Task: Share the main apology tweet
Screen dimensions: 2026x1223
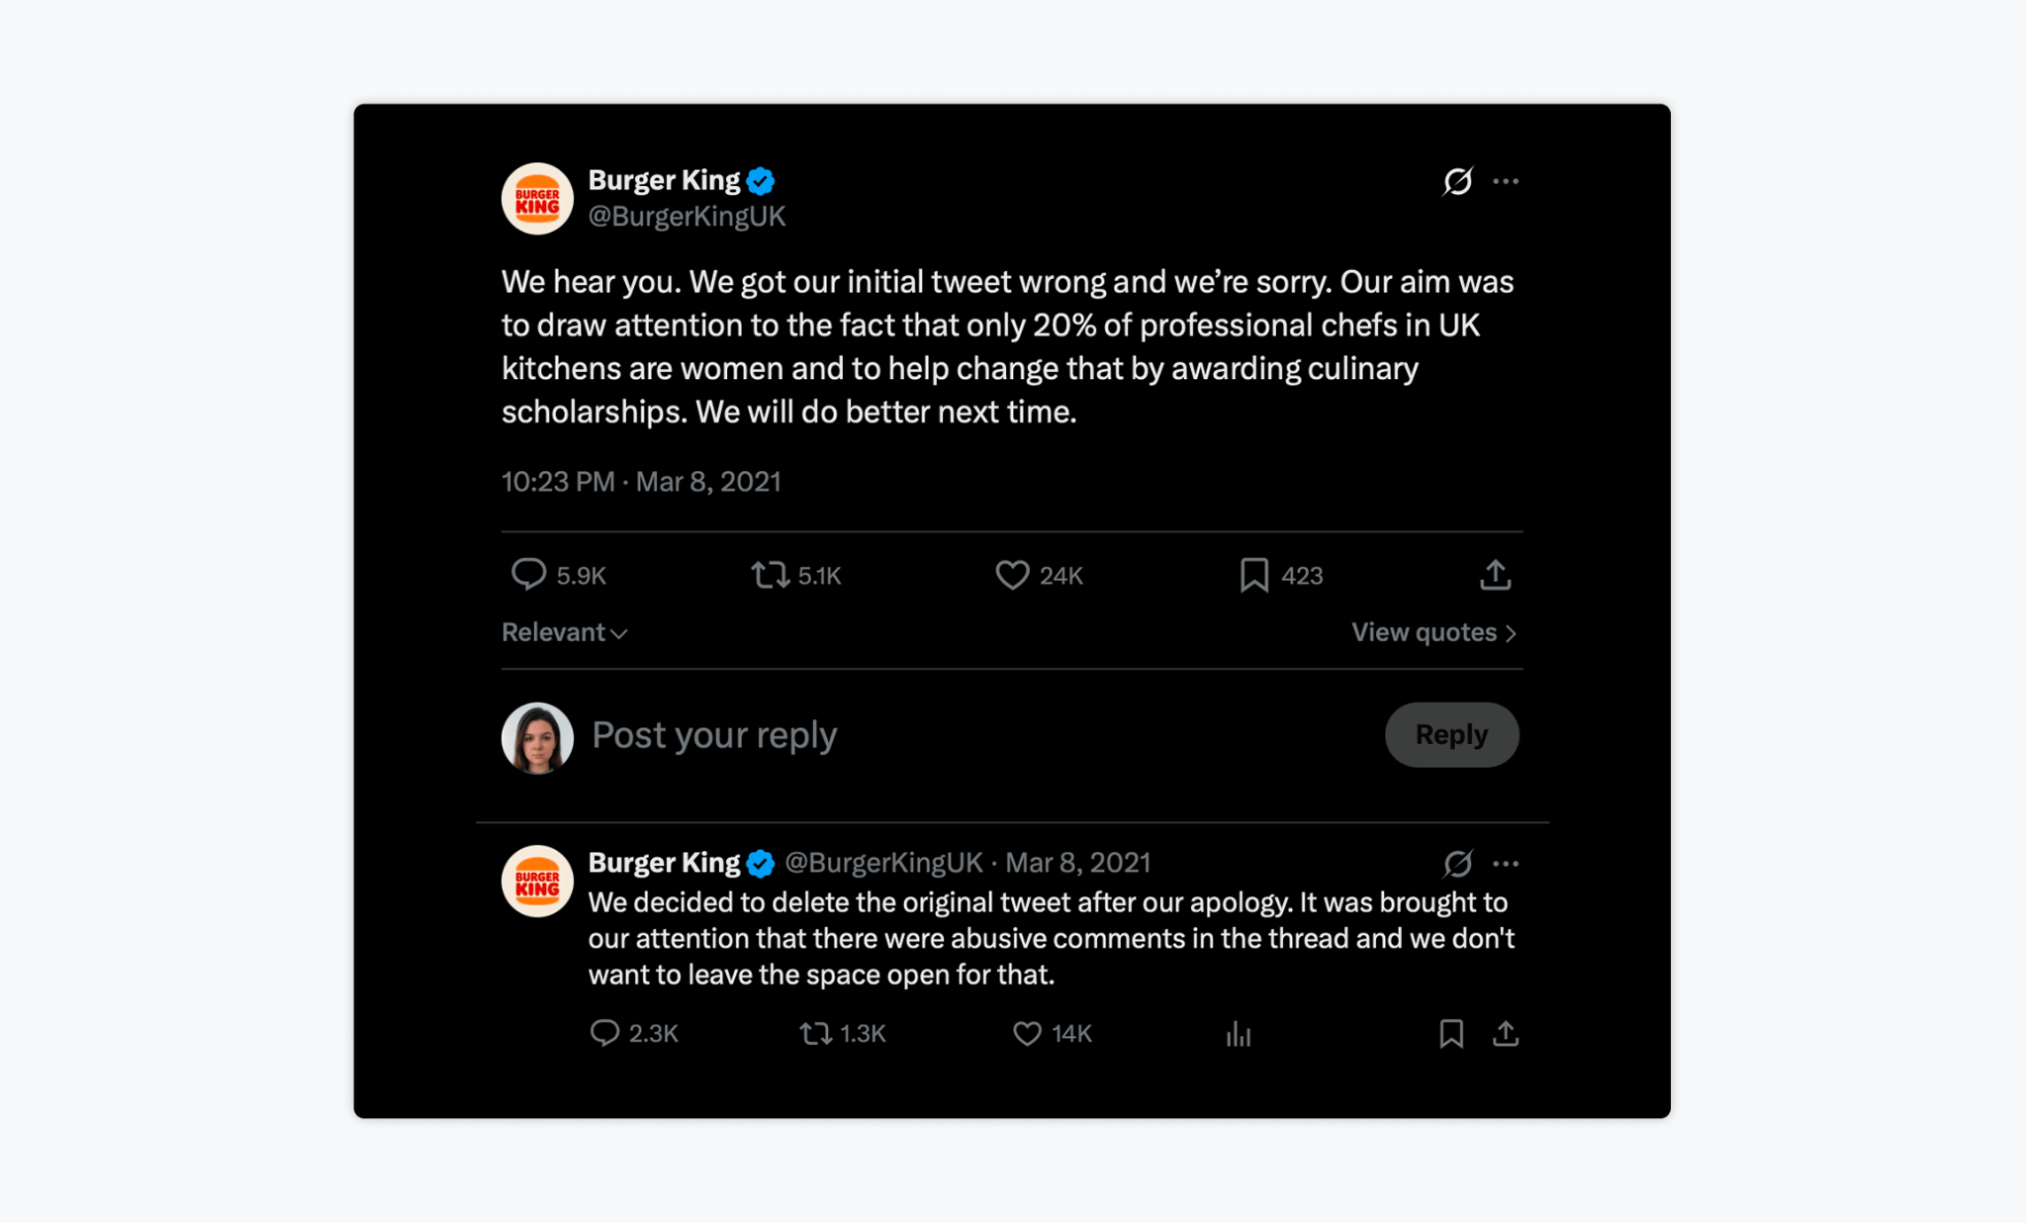Action: coord(1496,575)
